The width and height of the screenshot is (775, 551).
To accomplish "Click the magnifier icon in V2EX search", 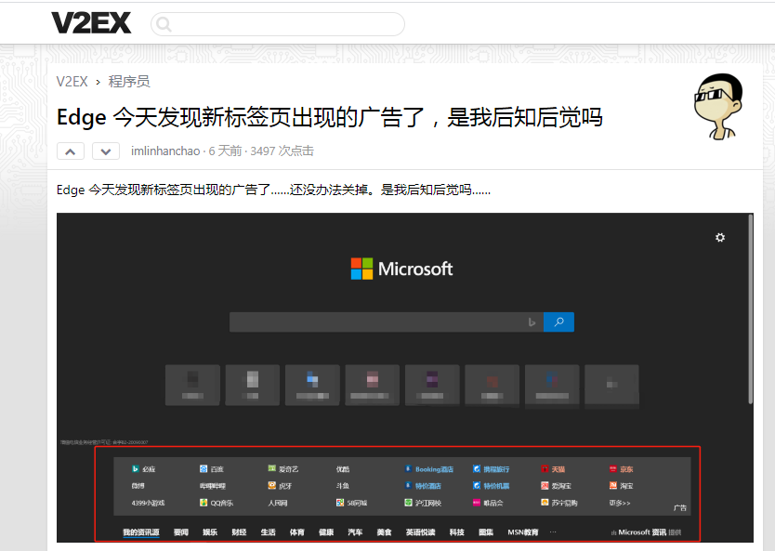I will [x=164, y=24].
